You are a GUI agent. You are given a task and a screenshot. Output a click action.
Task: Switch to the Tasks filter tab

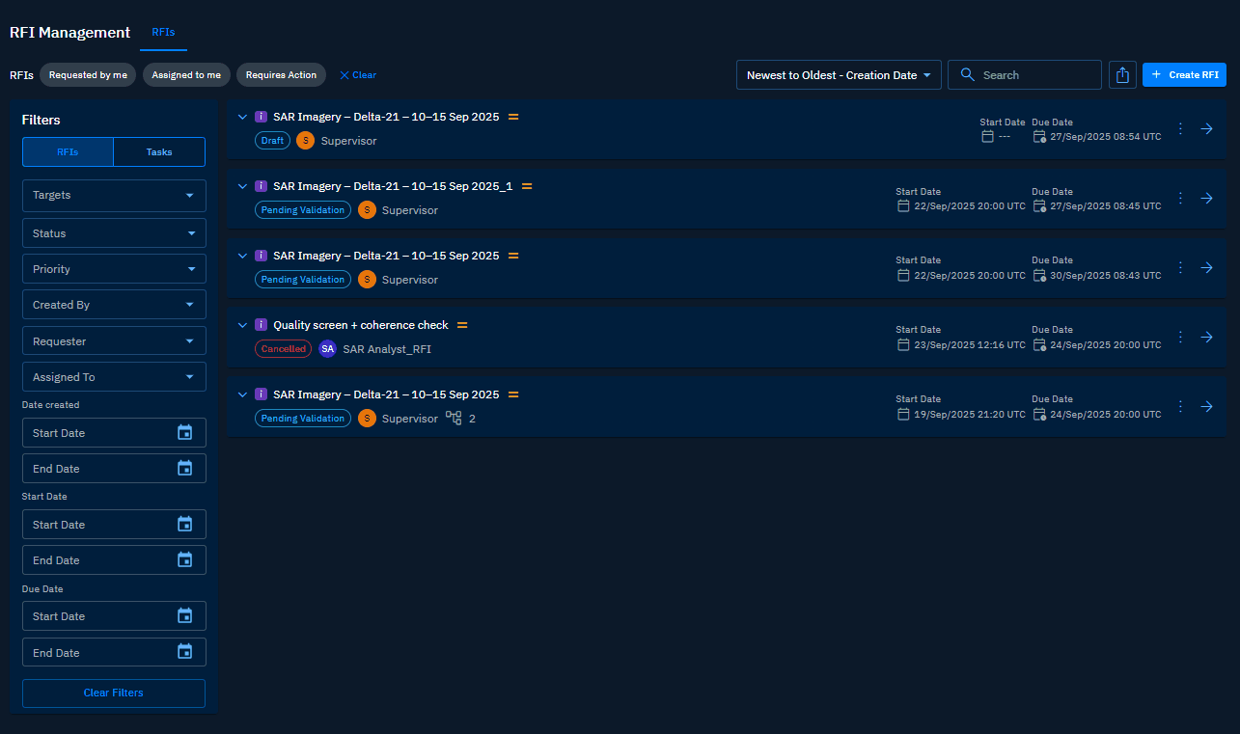(159, 152)
